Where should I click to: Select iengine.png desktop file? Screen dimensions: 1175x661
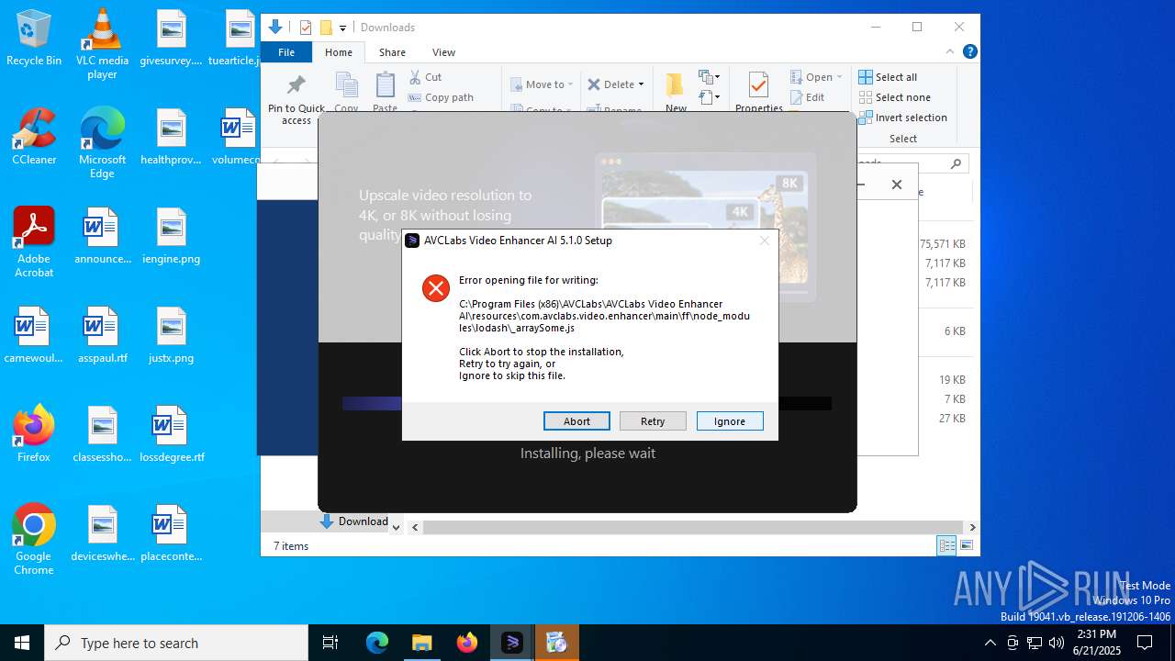coord(171,236)
